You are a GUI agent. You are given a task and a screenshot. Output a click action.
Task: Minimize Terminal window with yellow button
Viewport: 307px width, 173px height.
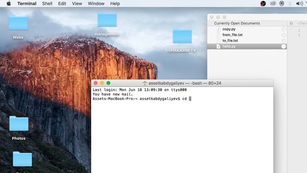[102, 83]
